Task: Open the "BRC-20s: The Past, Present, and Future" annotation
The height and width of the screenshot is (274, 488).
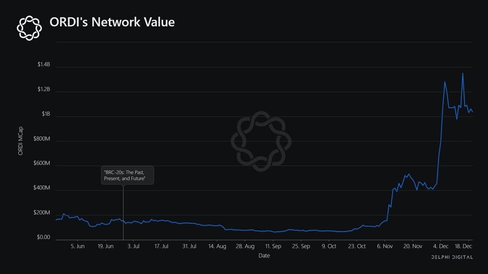Action: (128, 175)
